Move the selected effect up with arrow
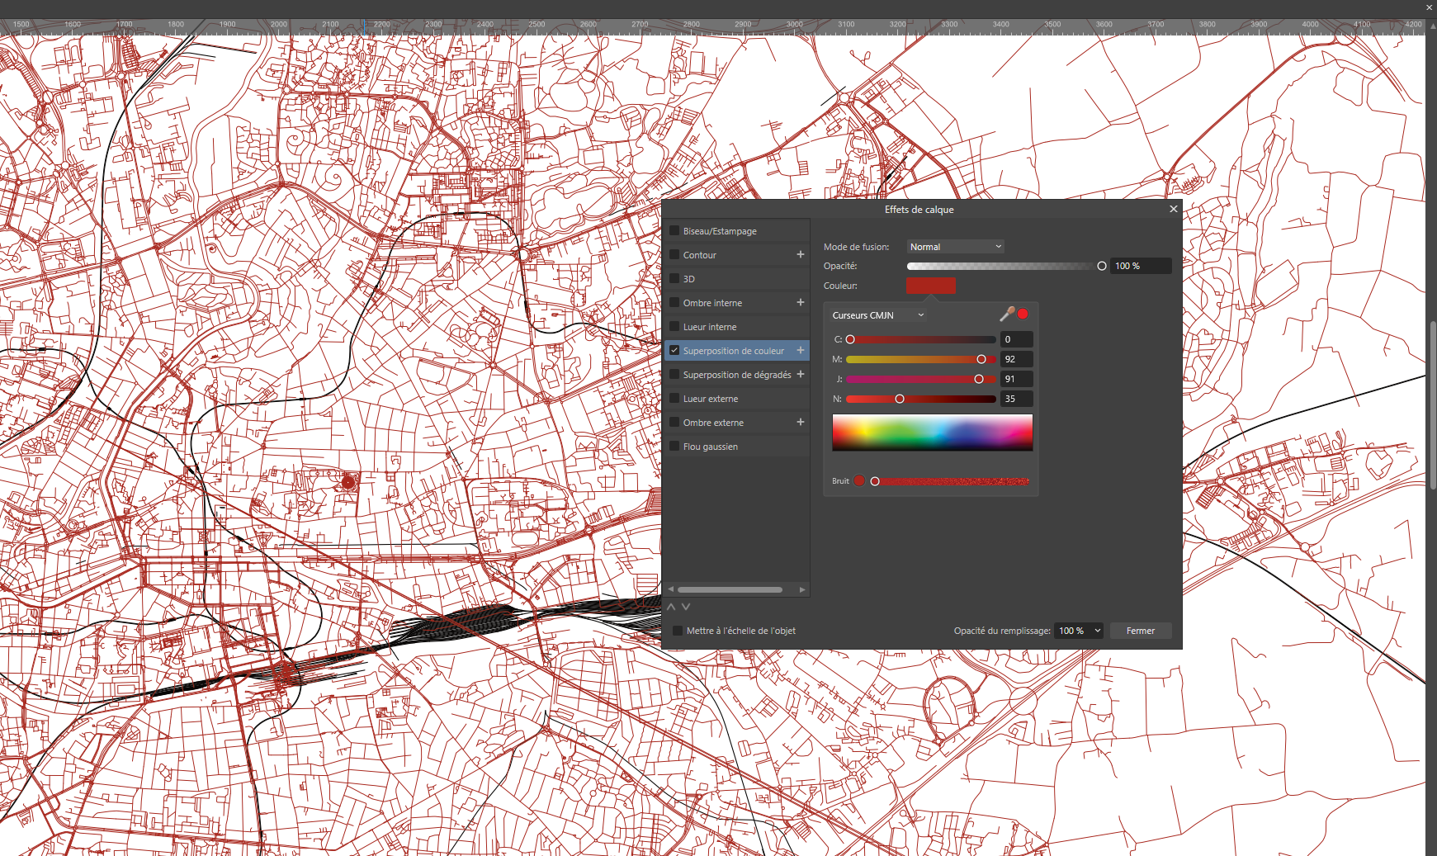Viewport: 1437px width, 856px height. (671, 607)
